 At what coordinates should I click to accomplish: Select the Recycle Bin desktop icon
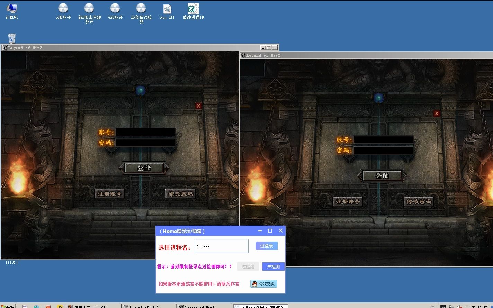click(x=12, y=38)
